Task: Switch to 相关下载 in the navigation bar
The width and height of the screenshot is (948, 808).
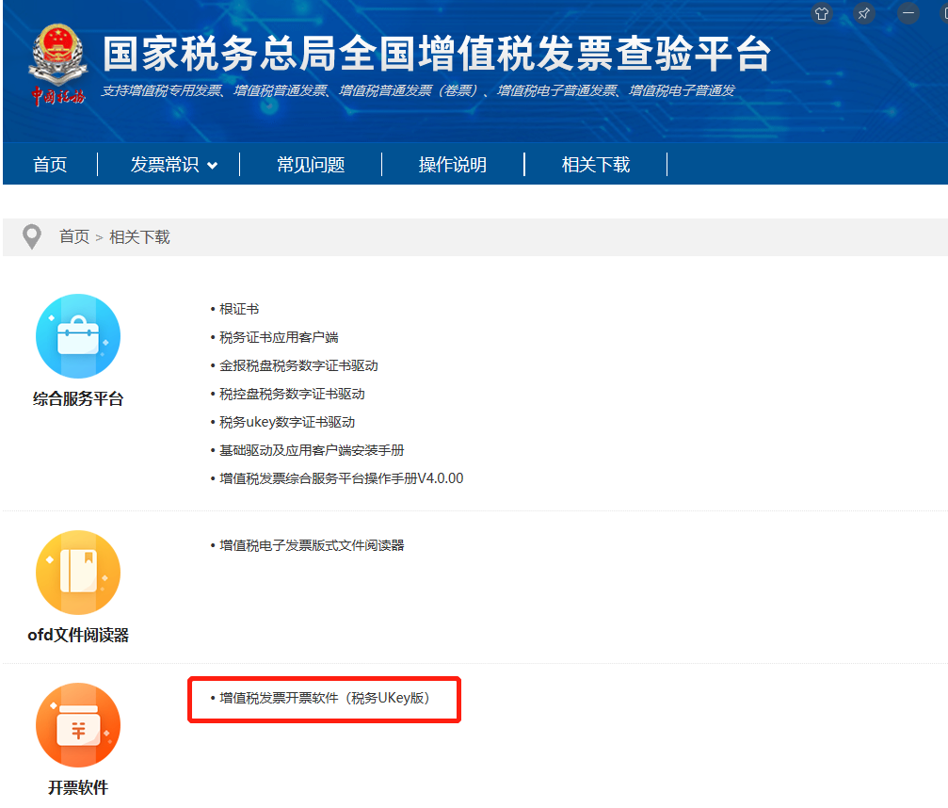Action: [x=595, y=165]
